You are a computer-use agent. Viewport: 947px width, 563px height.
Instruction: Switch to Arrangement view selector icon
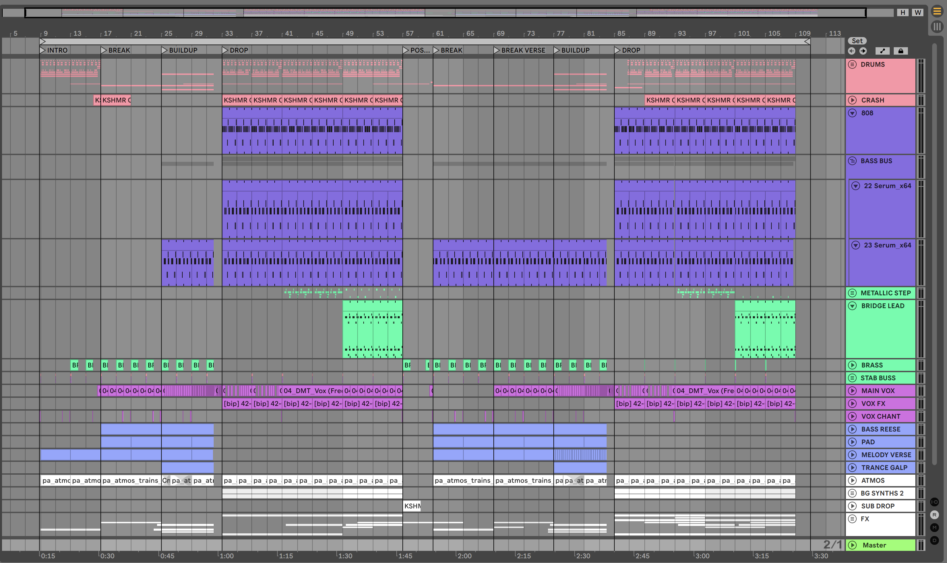coord(937,11)
